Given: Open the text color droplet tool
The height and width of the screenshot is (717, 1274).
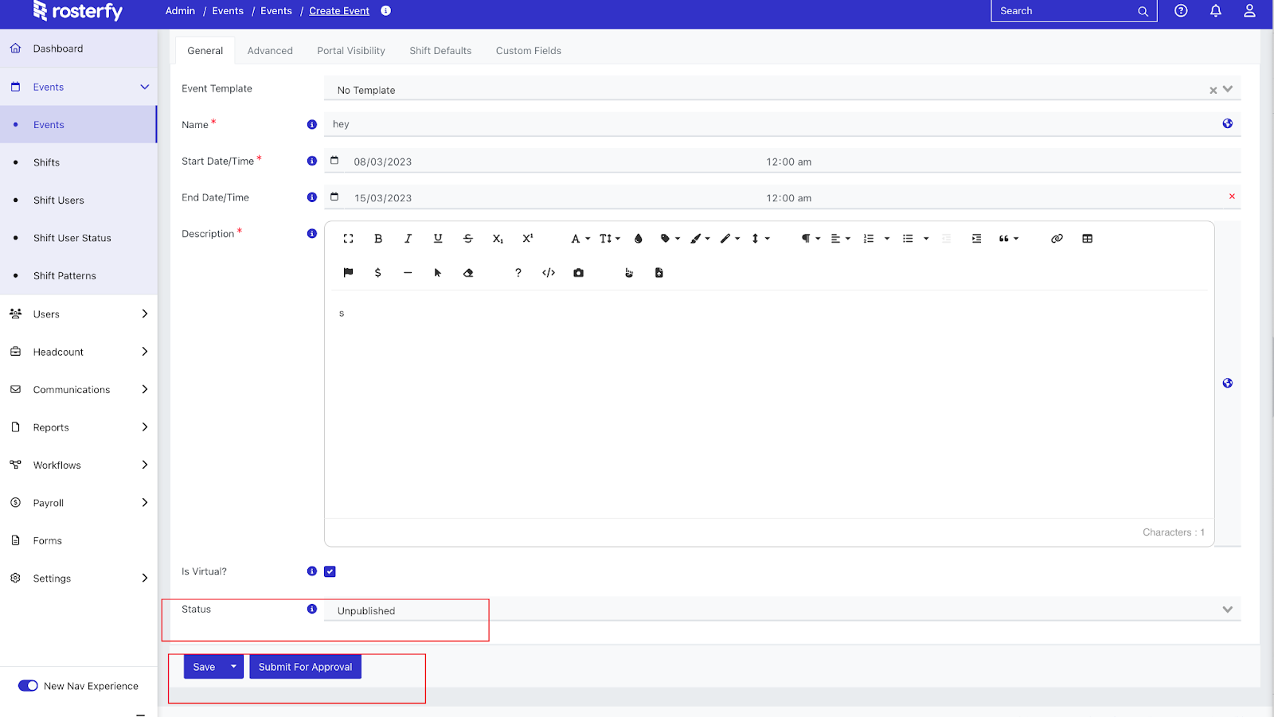Looking at the screenshot, I should [x=638, y=239].
